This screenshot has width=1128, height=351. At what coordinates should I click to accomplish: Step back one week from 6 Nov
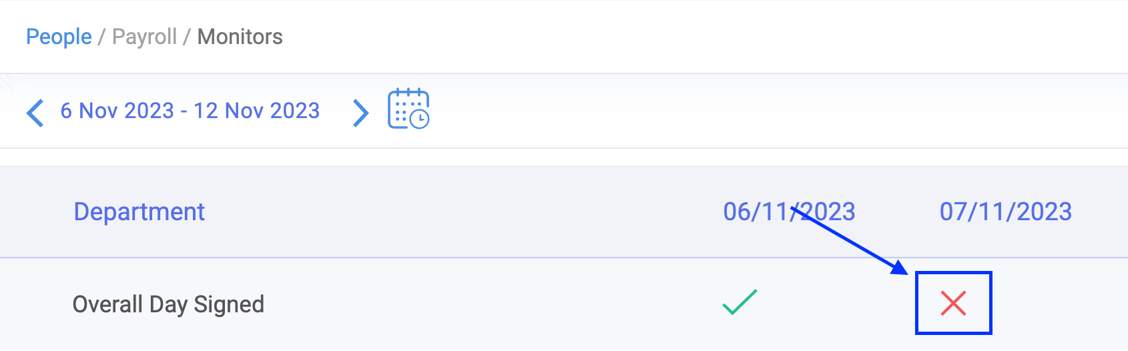coord(35,112)
